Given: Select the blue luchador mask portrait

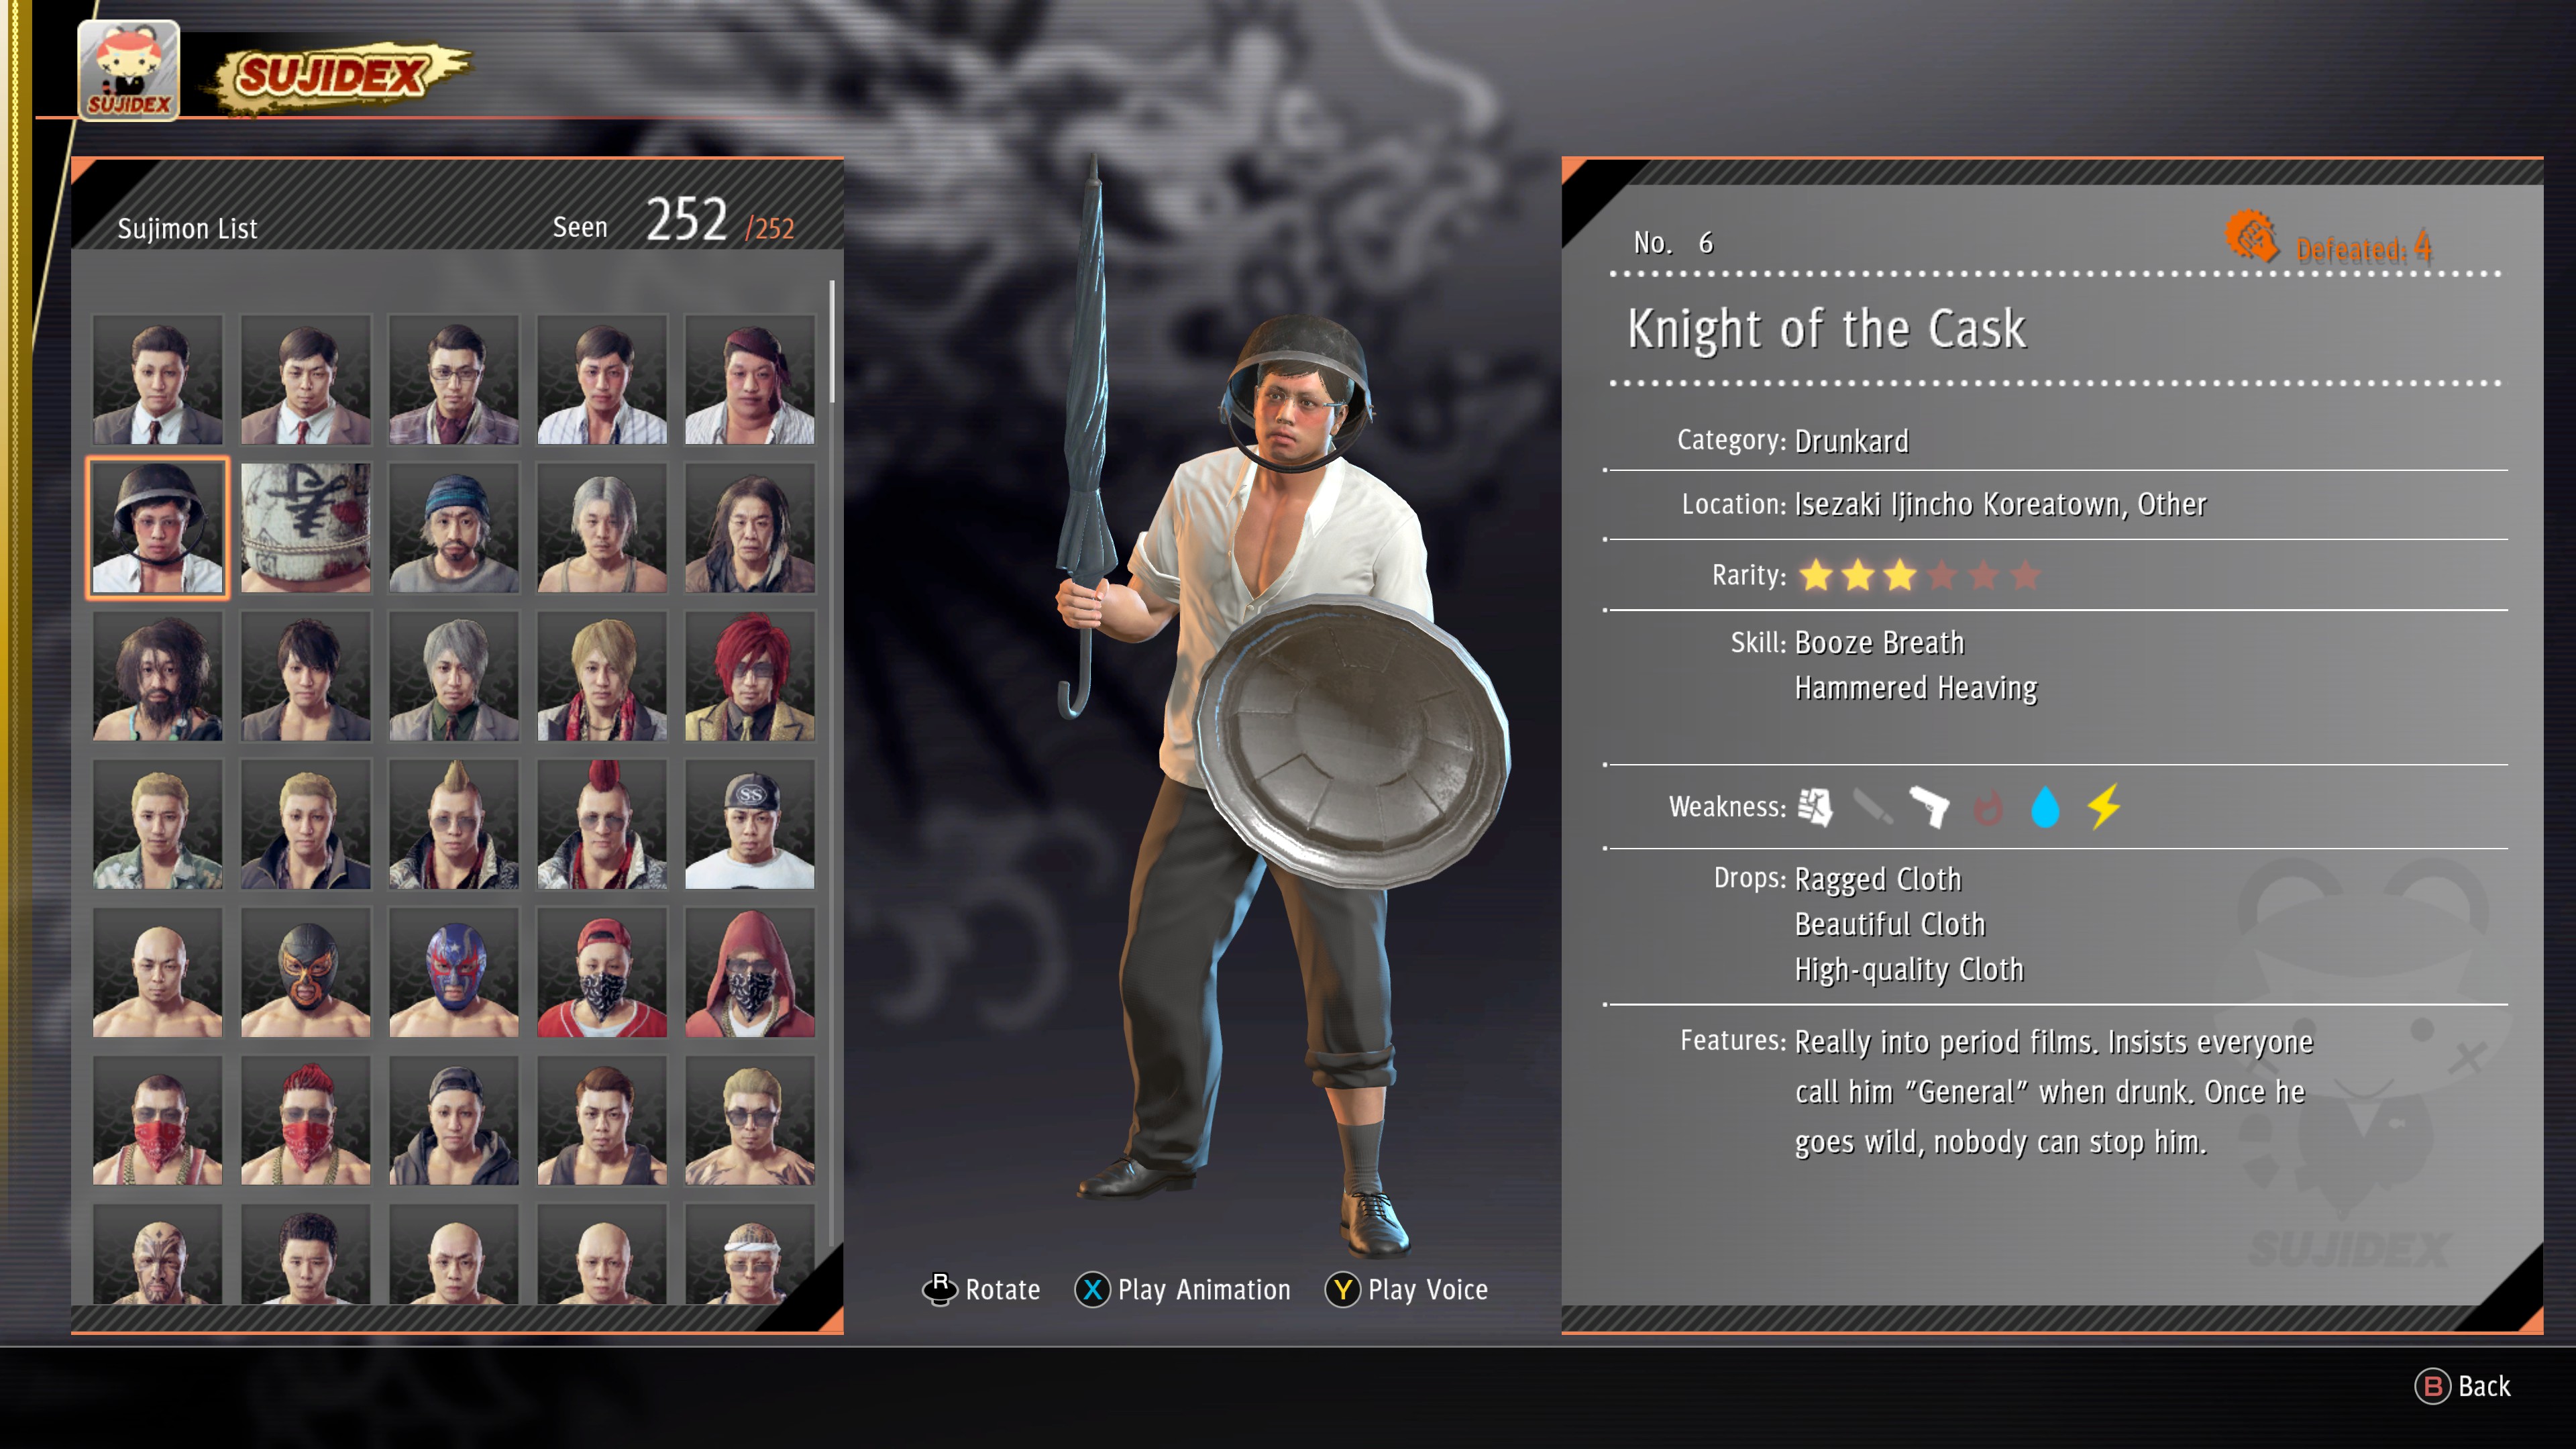Looking at the screenshot, I should [x=454, y=972].
